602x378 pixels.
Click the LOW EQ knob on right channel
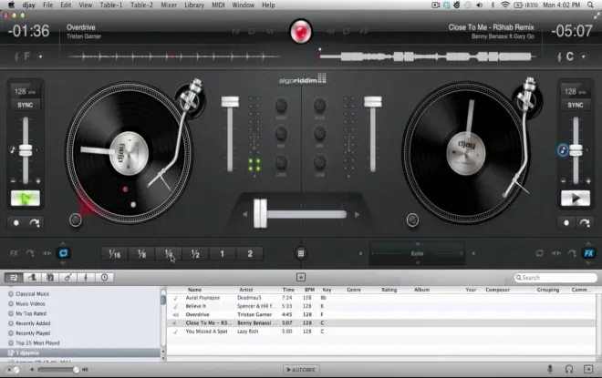point(320,162)
